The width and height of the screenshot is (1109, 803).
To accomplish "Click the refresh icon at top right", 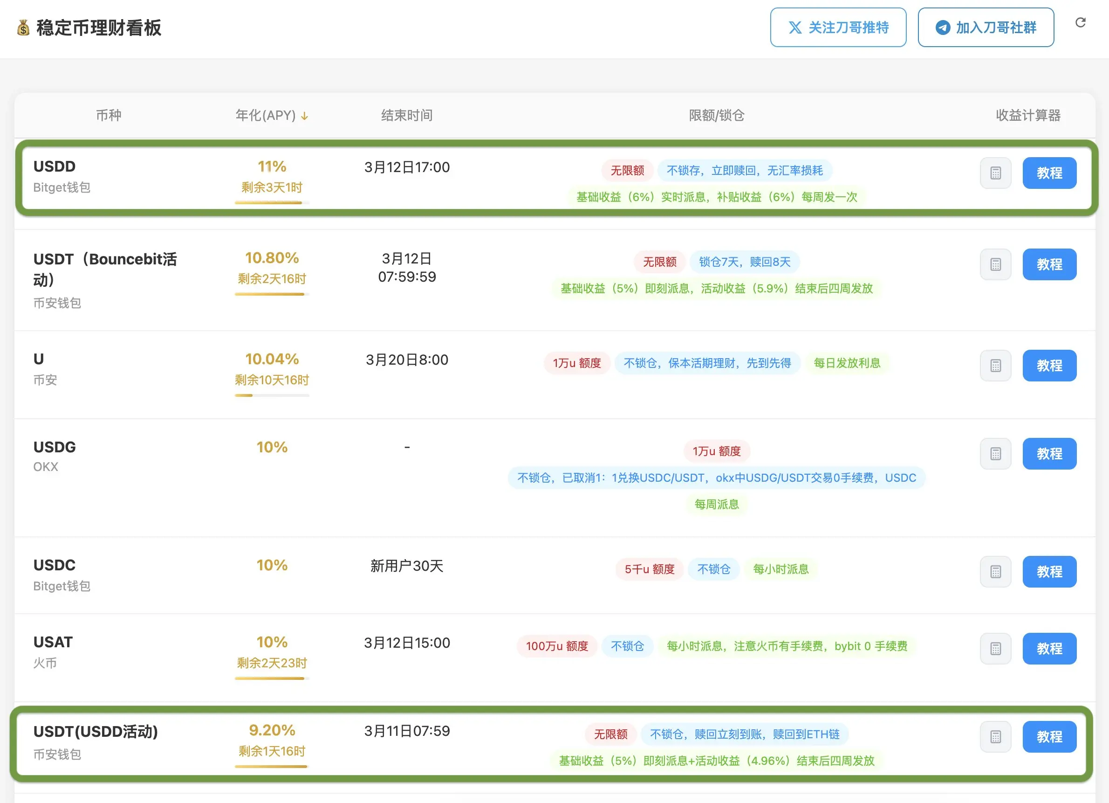I will [1080, 22].
